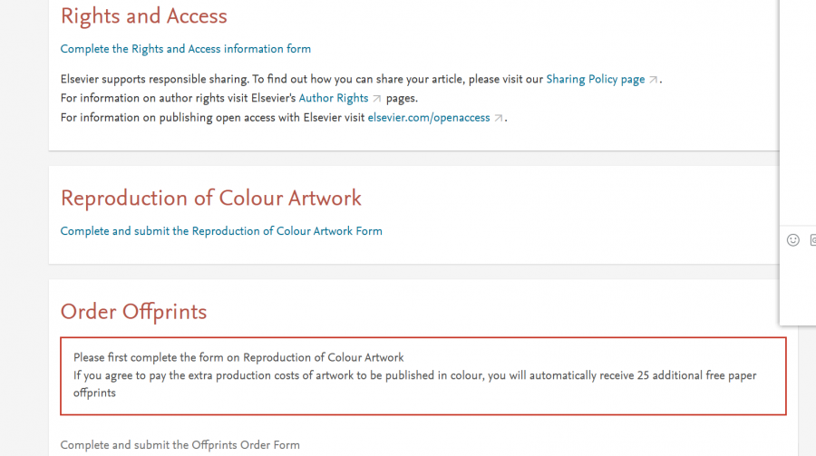
Task: Open the Reproduction of Colour Artwork Form link
Action: coord(221,231)
